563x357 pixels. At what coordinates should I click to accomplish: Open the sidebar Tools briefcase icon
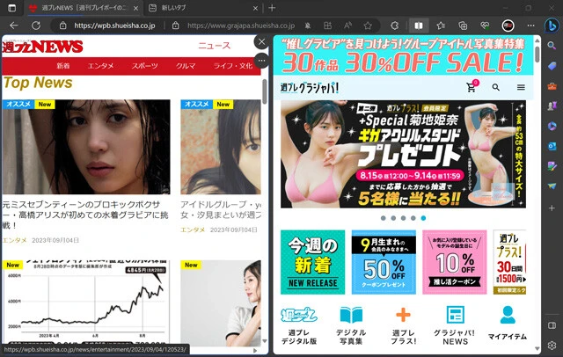[x=552, y=86]
